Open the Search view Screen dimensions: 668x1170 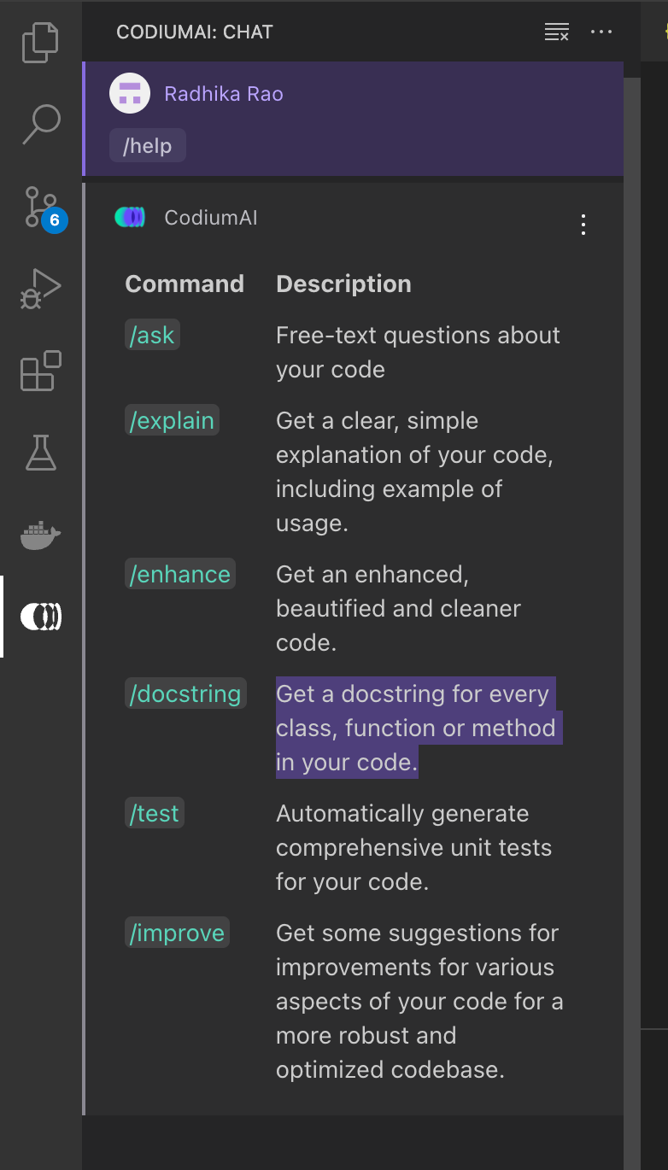40,122
